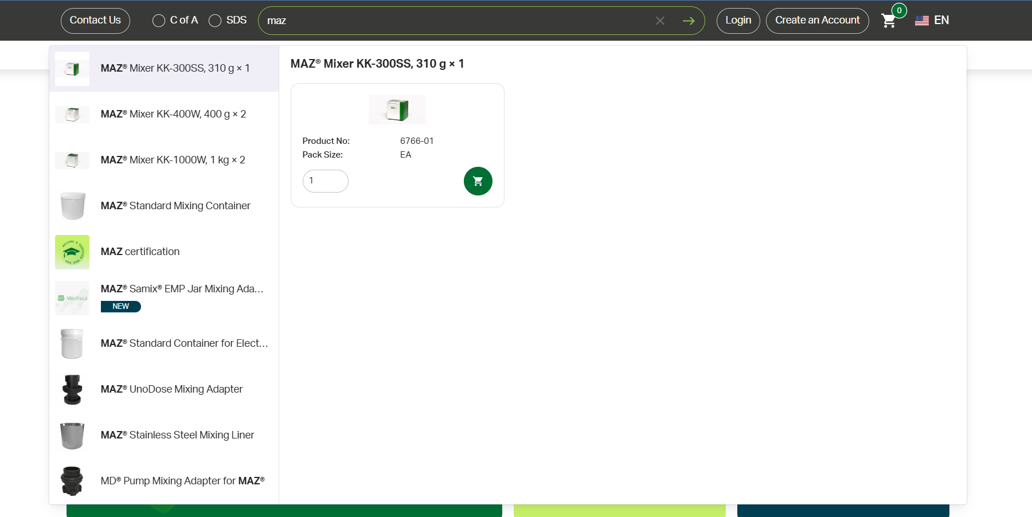Viewport: 1032px width, 517px height.
Task: Click the UnoDose Mixing Adapter thumbnail
Action: point(72,389)
